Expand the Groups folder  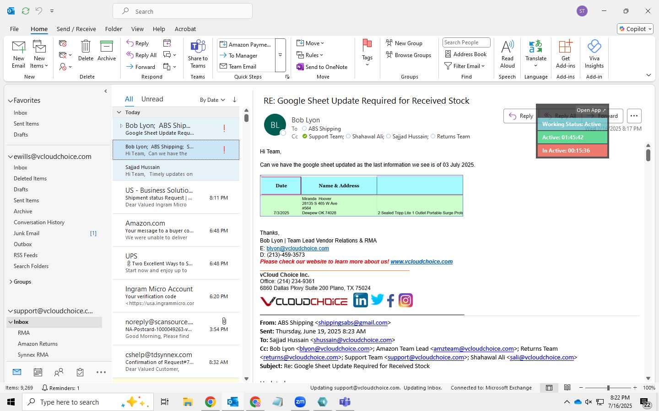[x=11, y=282]
